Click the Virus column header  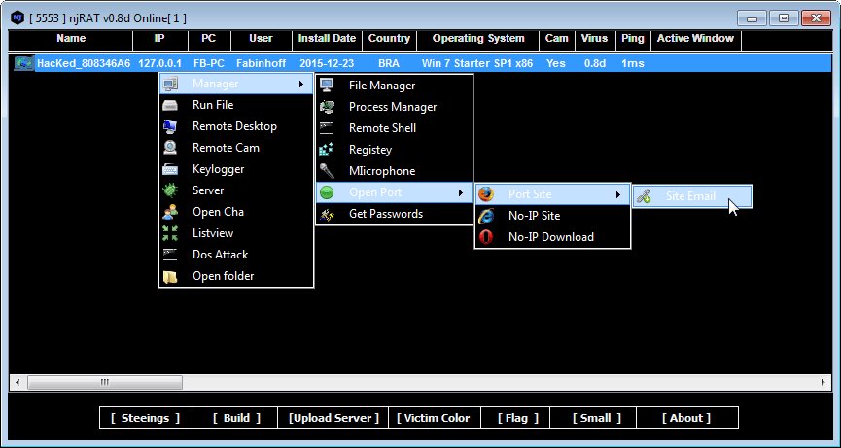pyautogui.click(x=595, y=39)
